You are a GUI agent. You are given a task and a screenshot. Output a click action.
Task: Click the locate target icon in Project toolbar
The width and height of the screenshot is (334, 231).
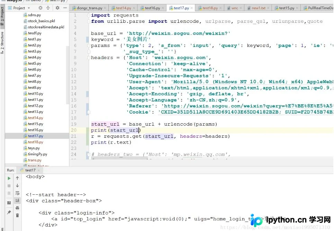coord(40,8)
